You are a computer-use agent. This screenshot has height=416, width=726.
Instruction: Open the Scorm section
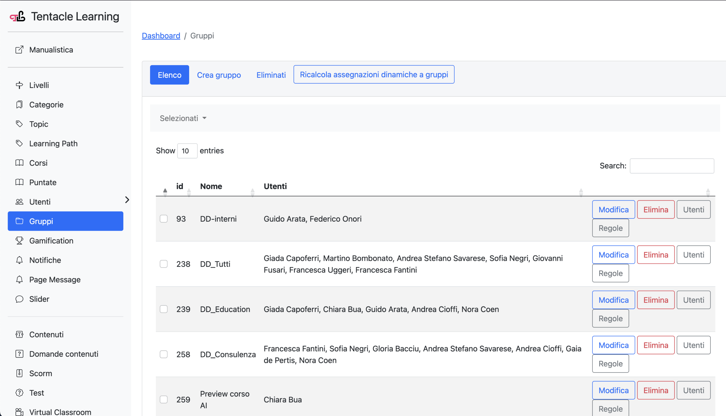(x=40, y=373)
